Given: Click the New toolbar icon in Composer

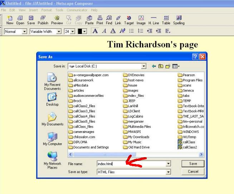Looking at the screenshot, I should point(10,20).
